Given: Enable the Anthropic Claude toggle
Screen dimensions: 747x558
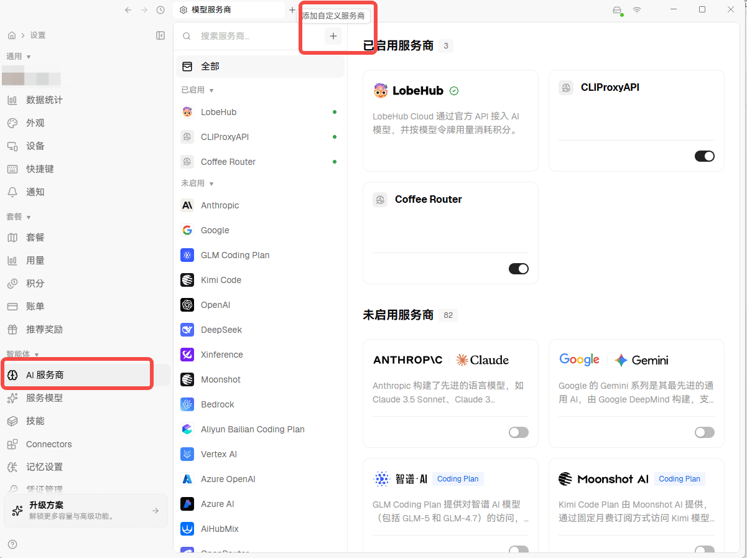Looking at the screenshot, I should [x=519, y=432].
